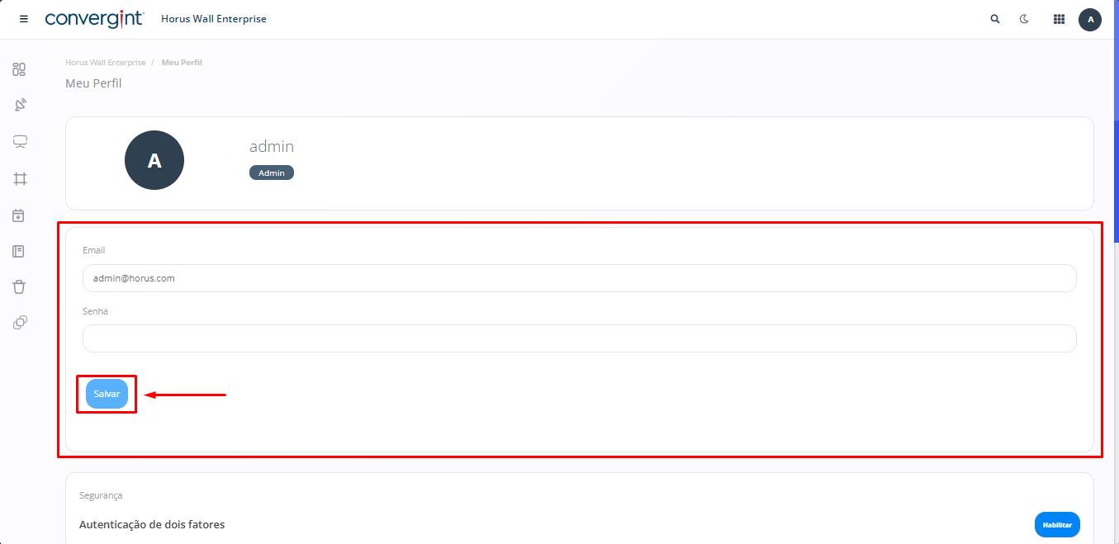Click the Salvar button
Viewport: 1119px width, 544px height.
click(x=107, y=395)
